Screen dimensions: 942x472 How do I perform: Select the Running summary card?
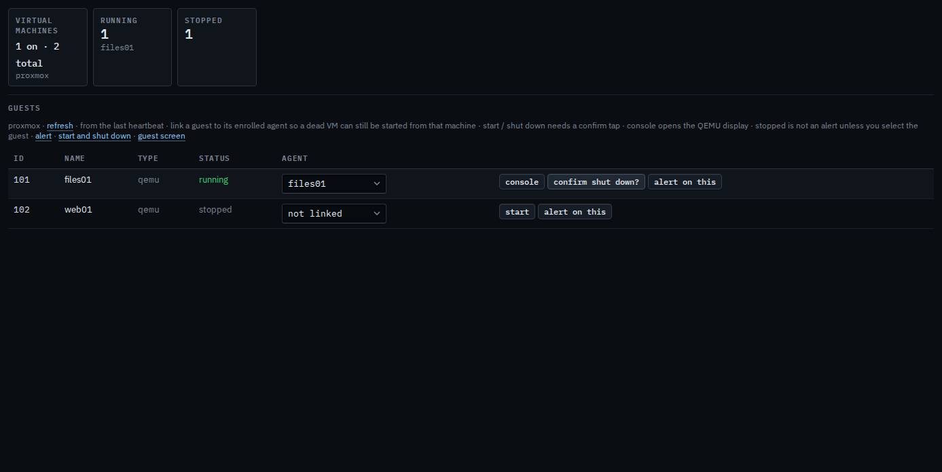point(132,47)
